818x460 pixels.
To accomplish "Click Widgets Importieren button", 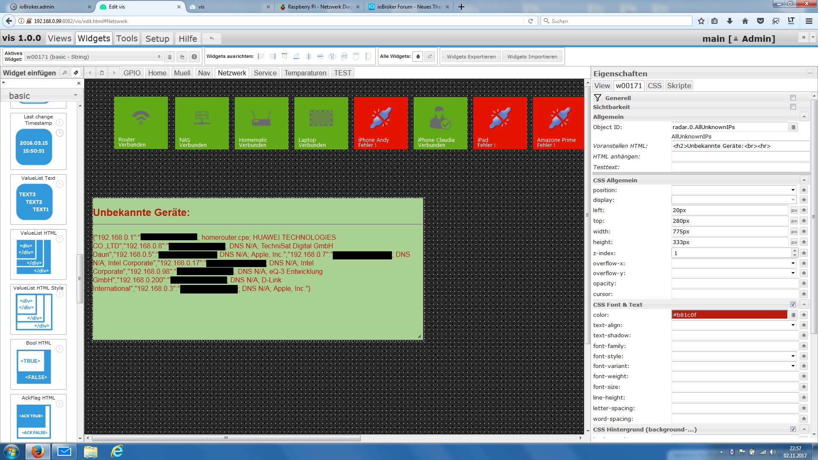I will coord(532,57).
